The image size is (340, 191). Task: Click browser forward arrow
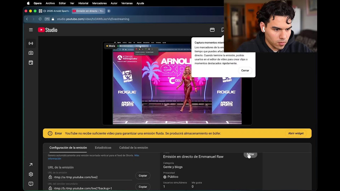pyautogui.click(x=33, y=19)
